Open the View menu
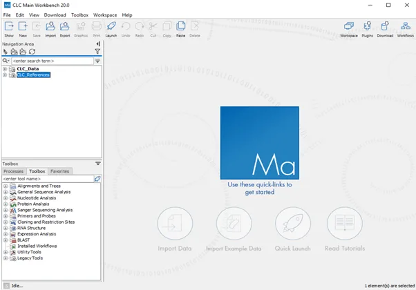Viewport: 416px width, 290px height. 34,15
